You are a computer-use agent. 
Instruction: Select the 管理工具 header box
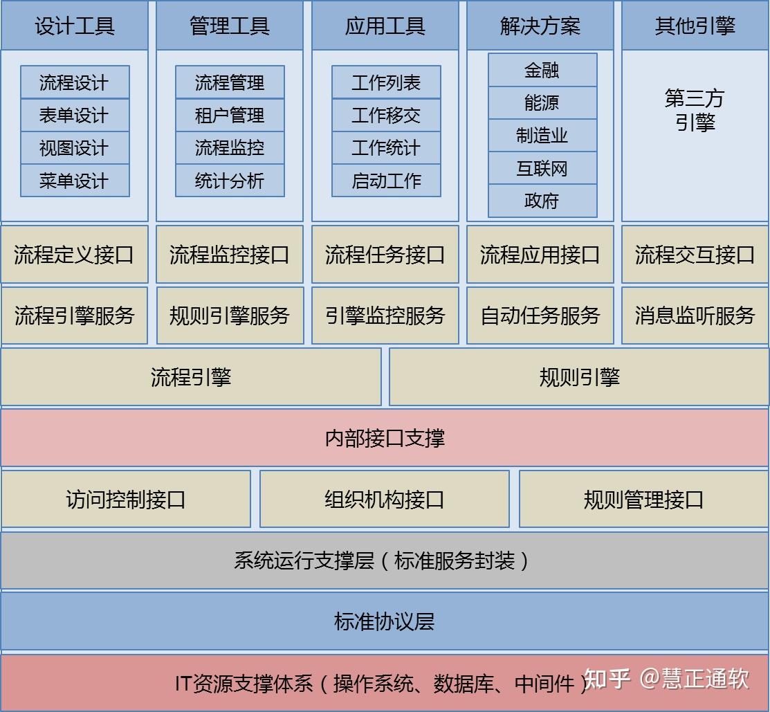tap(229, 25)
